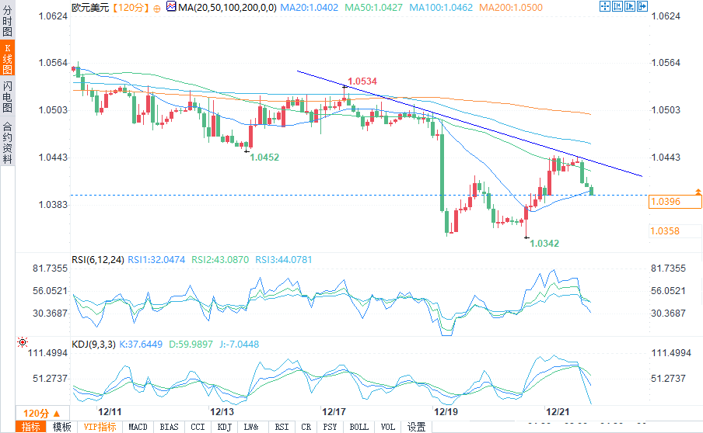703x433 pixels.
Task: Click the step-back chart replay icon
Action: point(617,6)
